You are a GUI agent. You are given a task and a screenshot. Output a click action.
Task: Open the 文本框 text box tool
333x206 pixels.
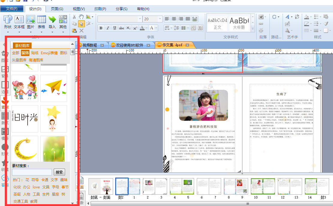pyautogui.click(x=19, y=22)
